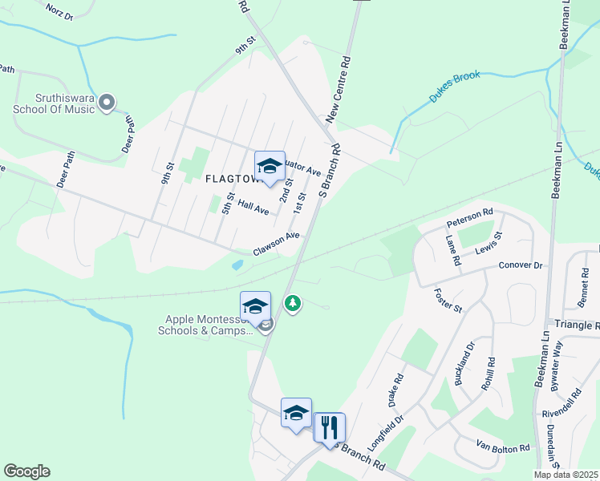
Task: Click the Map data ©2025 attribution
Action: (566, 475)
